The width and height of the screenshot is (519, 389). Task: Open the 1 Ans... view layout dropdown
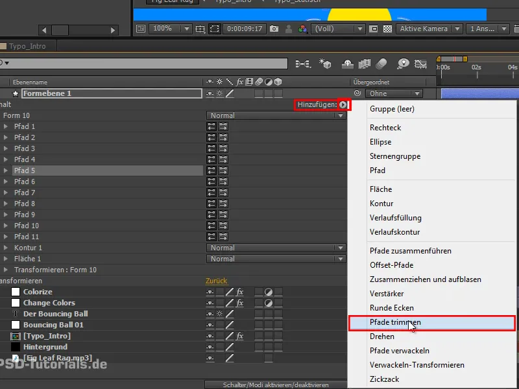tap(487, 29)
